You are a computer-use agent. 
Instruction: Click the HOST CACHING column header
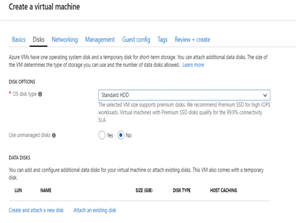224,190
